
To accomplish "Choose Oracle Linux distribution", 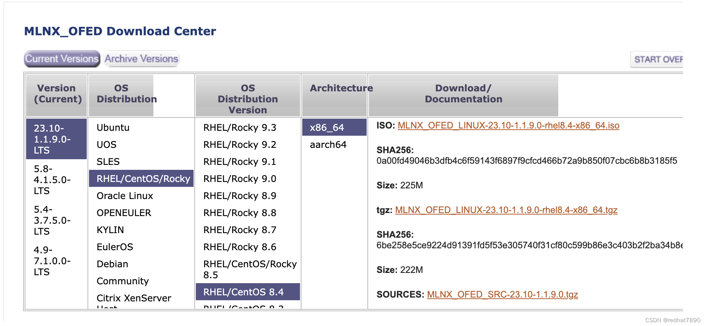I will pyautogui.click(x=141, y=196).
